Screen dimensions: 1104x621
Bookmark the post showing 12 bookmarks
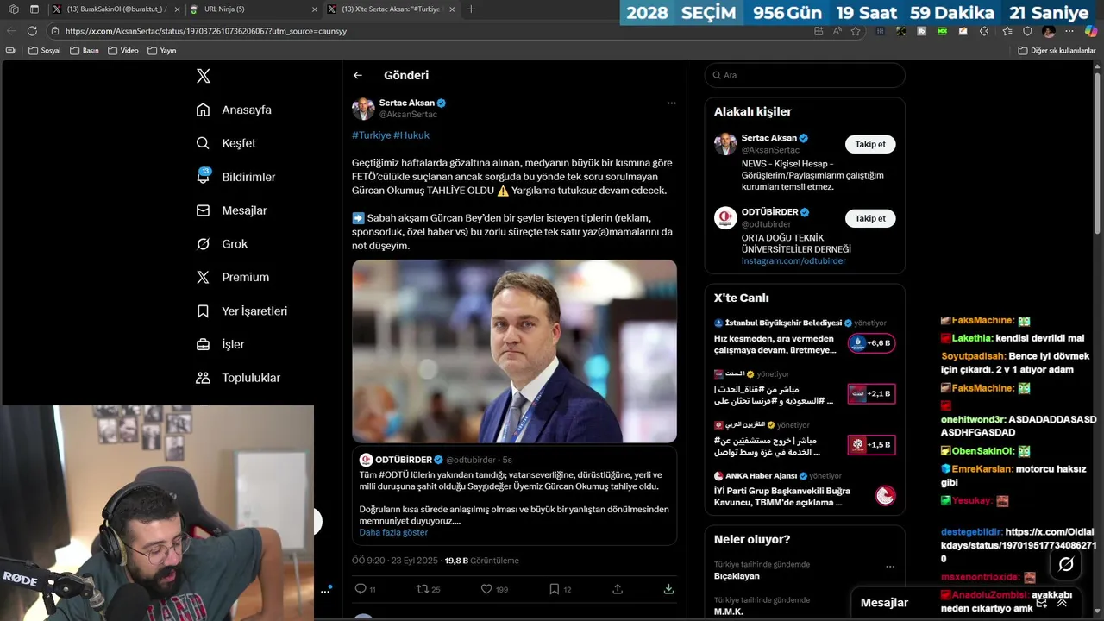(554, 589)
